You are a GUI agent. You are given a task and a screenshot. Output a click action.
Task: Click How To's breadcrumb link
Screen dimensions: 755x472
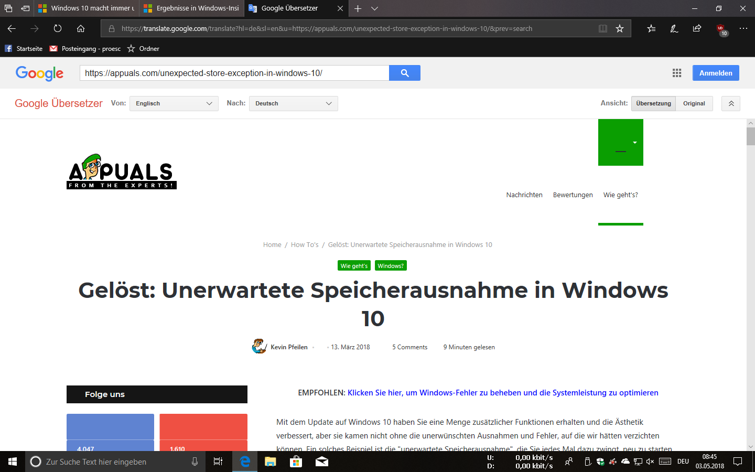tap(305, 244)
